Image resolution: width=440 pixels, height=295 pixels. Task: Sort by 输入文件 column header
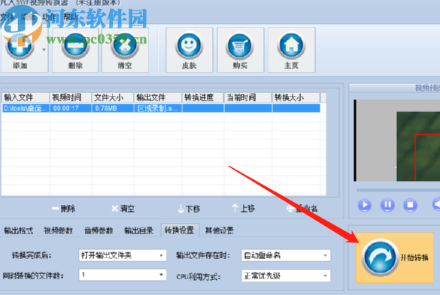coord(26,98)
